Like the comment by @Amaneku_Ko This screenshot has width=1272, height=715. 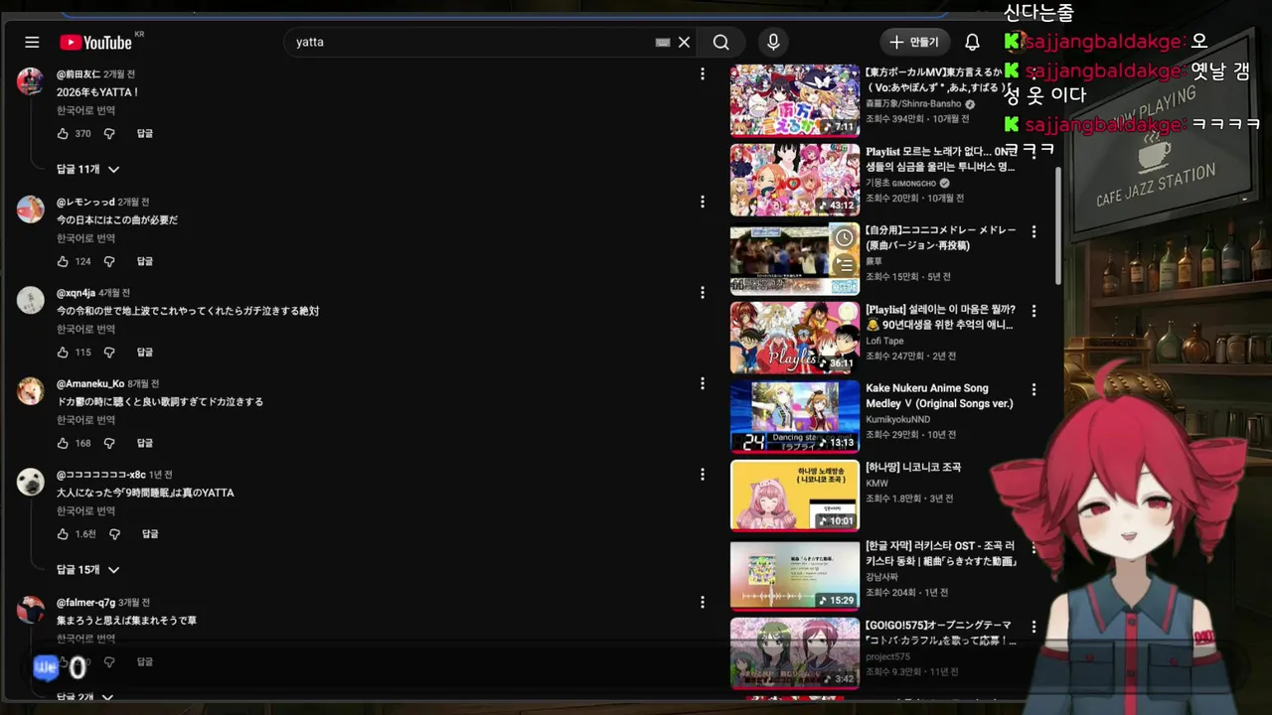63,443
